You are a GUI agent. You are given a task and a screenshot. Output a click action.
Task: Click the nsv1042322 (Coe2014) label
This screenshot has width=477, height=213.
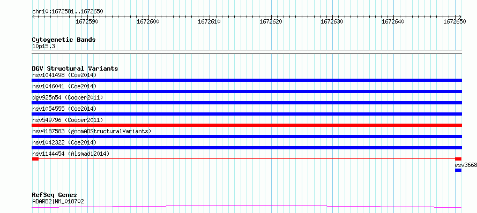[64, 142]
